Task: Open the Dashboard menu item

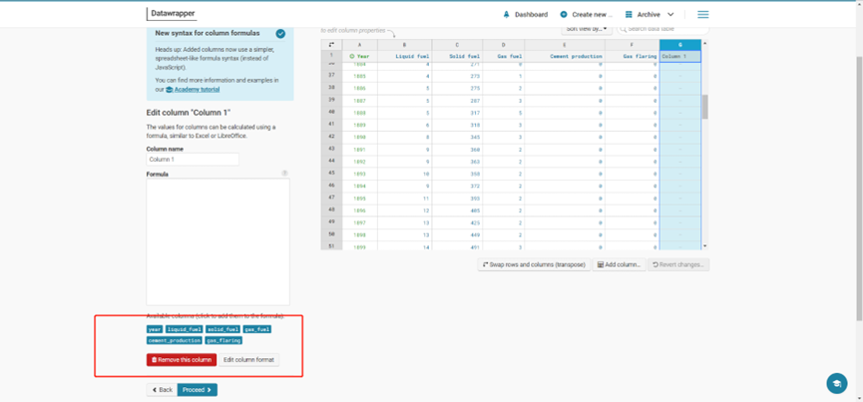Action: tap(526, 15)
